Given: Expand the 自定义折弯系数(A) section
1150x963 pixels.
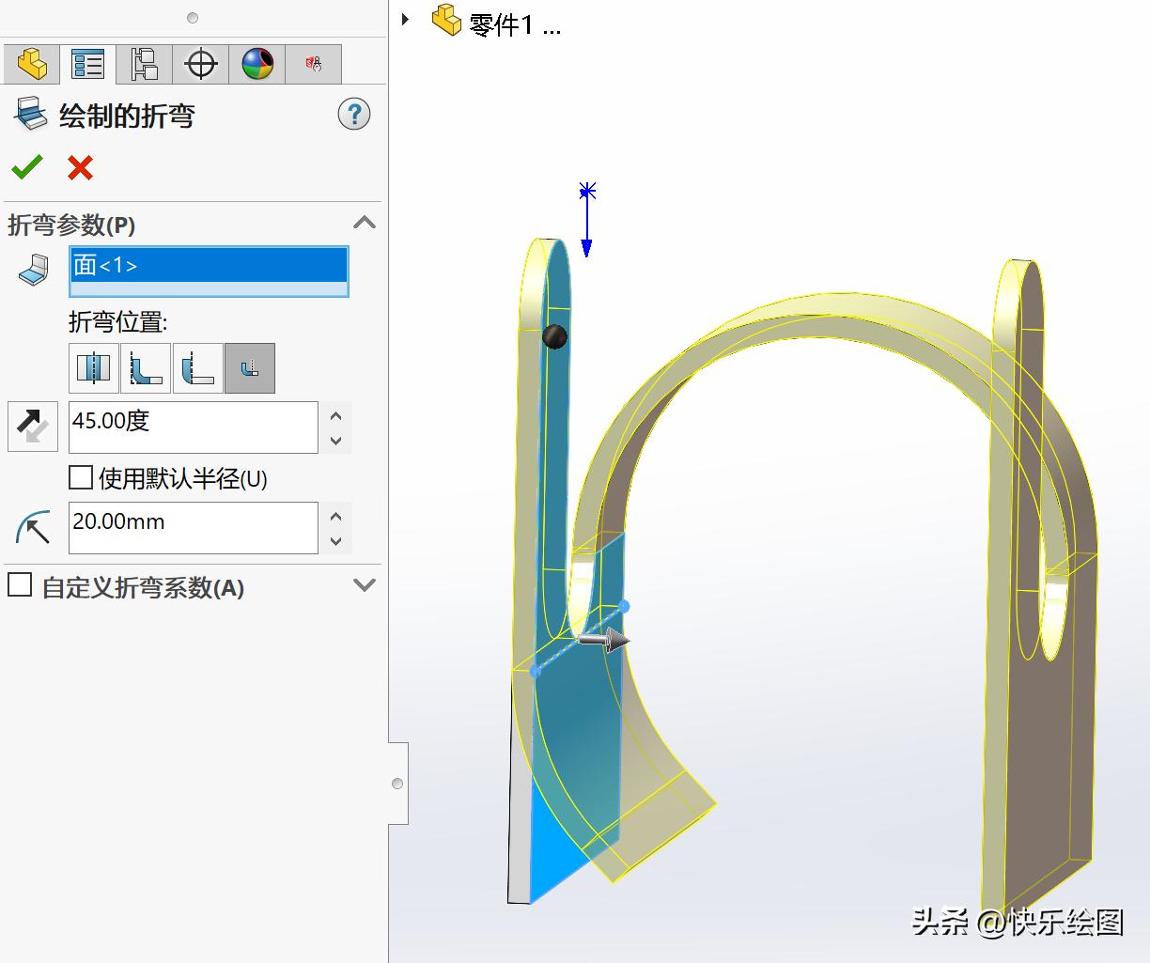Looking at the screenshot, I should coord(365,585).
